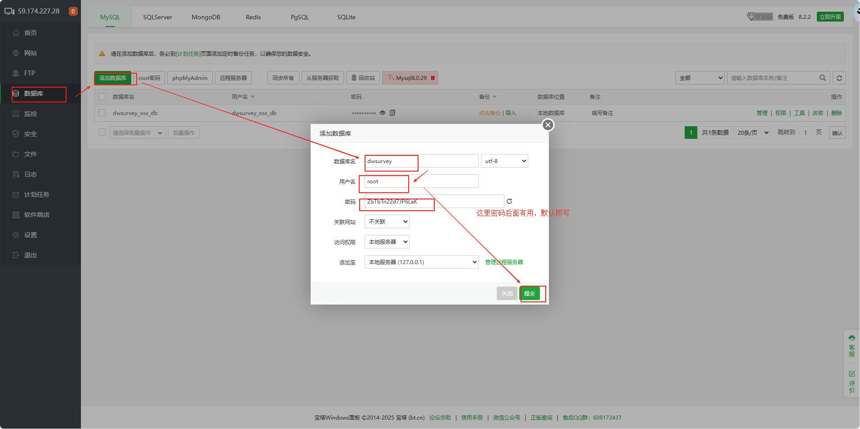Switch to the MongoDB tab
The image size is (860, 429).
coord(206,17)
